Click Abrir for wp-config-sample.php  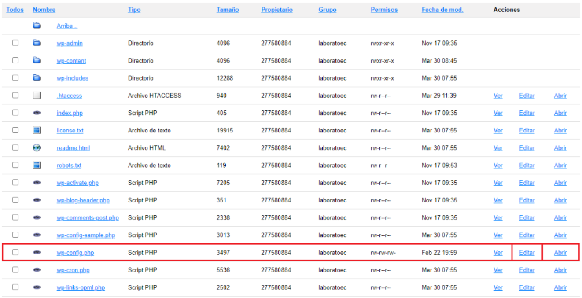560,235
